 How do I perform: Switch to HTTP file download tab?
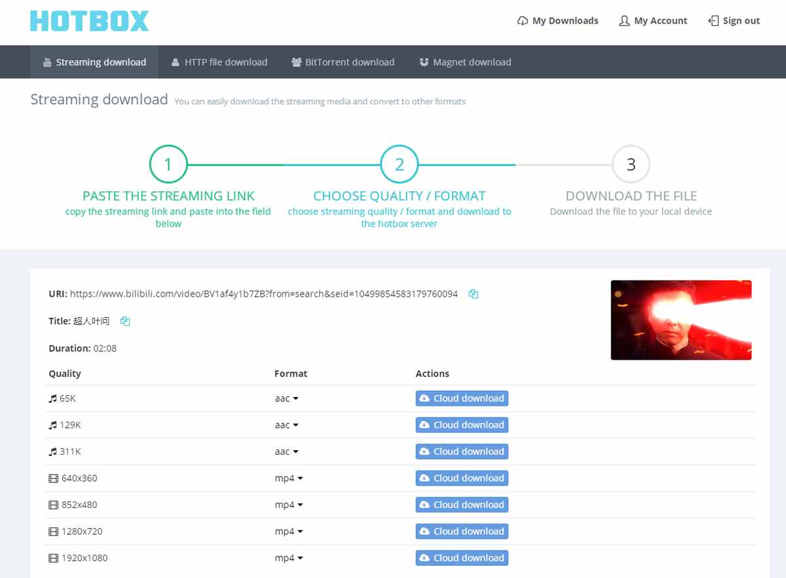tap(219, 62)
